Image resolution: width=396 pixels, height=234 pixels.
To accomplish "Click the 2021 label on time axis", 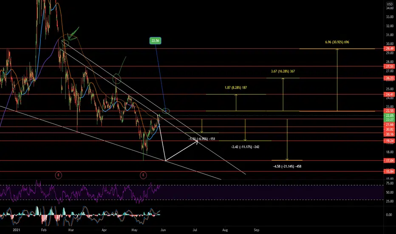I will coord(16,230).
